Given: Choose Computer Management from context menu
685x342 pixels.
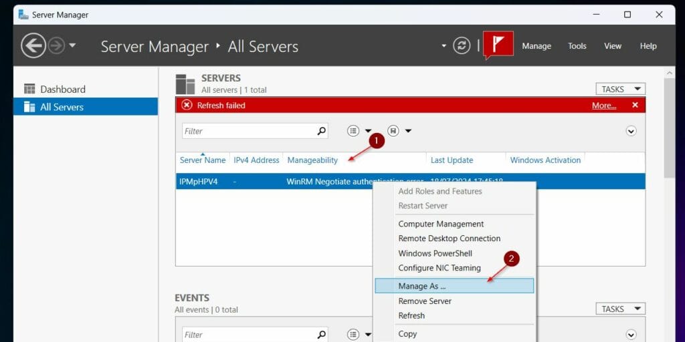Looking at the screenshot, I should 441,224.
